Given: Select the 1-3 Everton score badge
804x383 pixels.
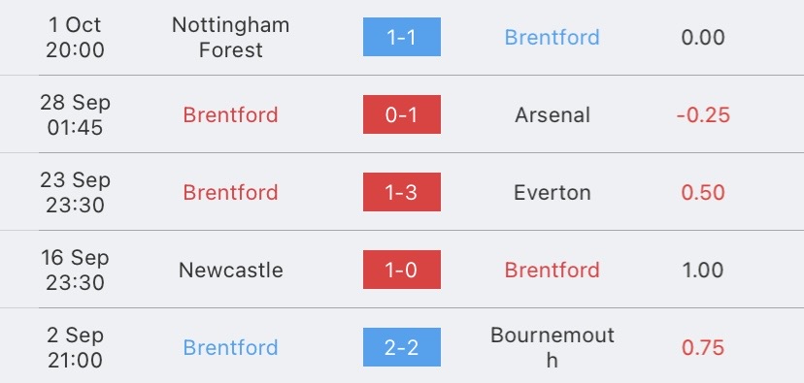Looking at the screenshot, I should click(401, 192).
